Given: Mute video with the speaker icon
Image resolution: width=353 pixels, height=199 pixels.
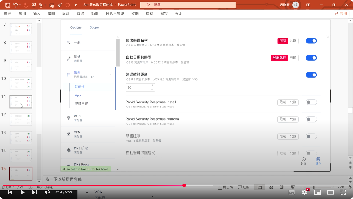Looking at the screenshot, I should tap(47, 192).
